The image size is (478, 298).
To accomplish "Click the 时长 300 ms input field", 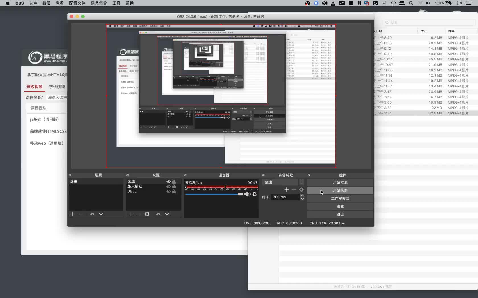I will 285,197.
